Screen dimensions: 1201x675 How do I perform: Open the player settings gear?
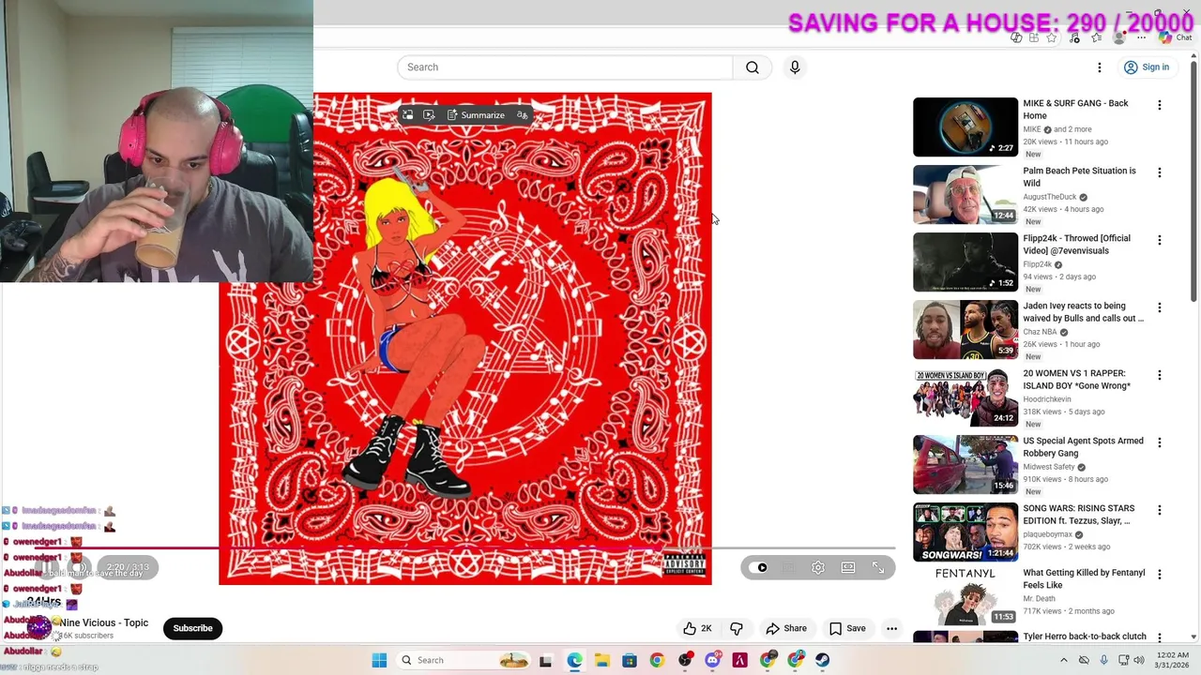(x=818, y=568)
